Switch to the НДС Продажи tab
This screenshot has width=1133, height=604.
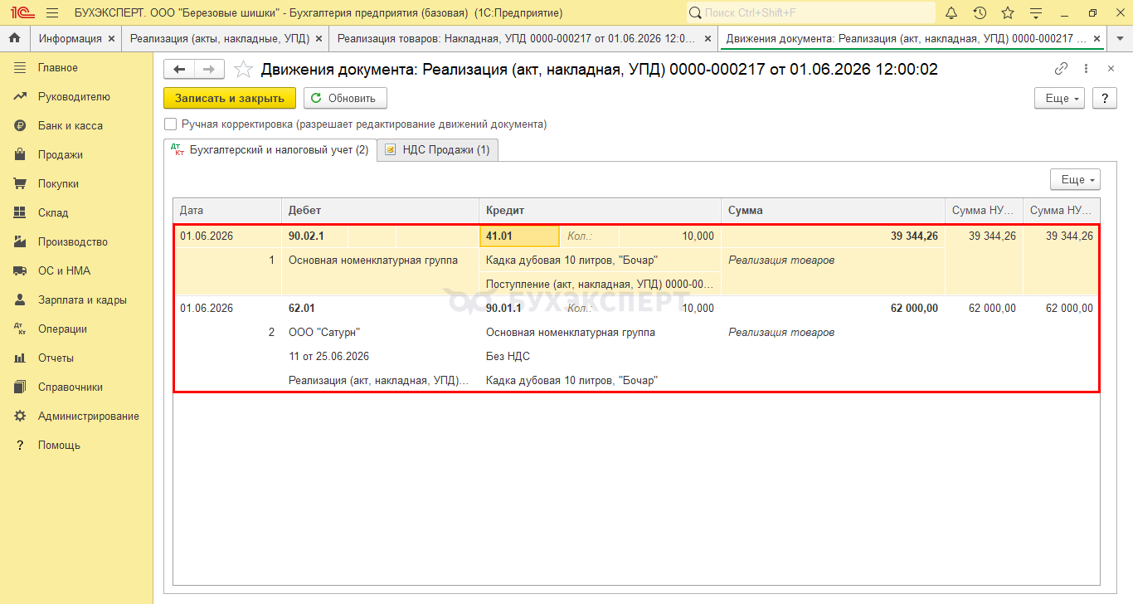[437, 150]
